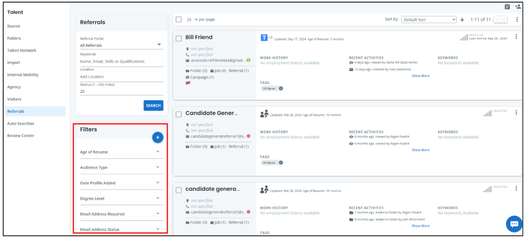Viewport: 524px width, 239px height.
Task: Click red email status icon for candidategeneralreferral1
Action: click(x=248, y=136)
